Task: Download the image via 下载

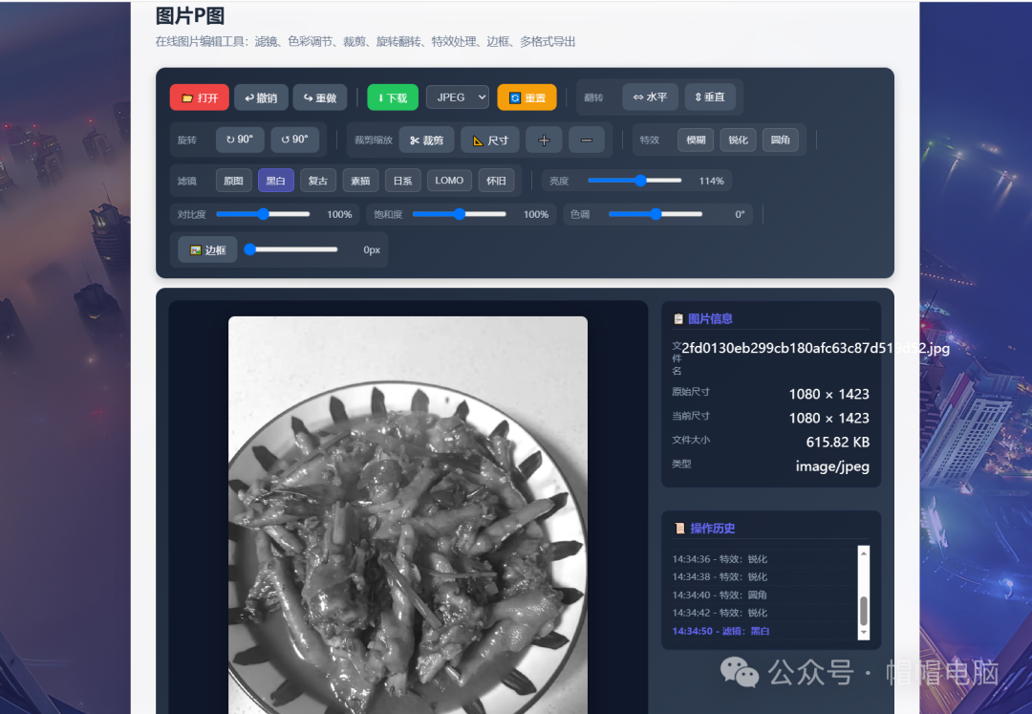Action: 393,97
